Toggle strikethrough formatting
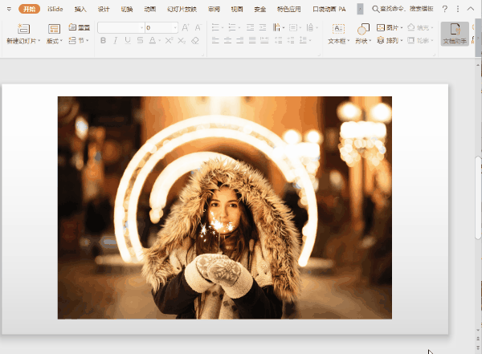 [x=140, y=41]
